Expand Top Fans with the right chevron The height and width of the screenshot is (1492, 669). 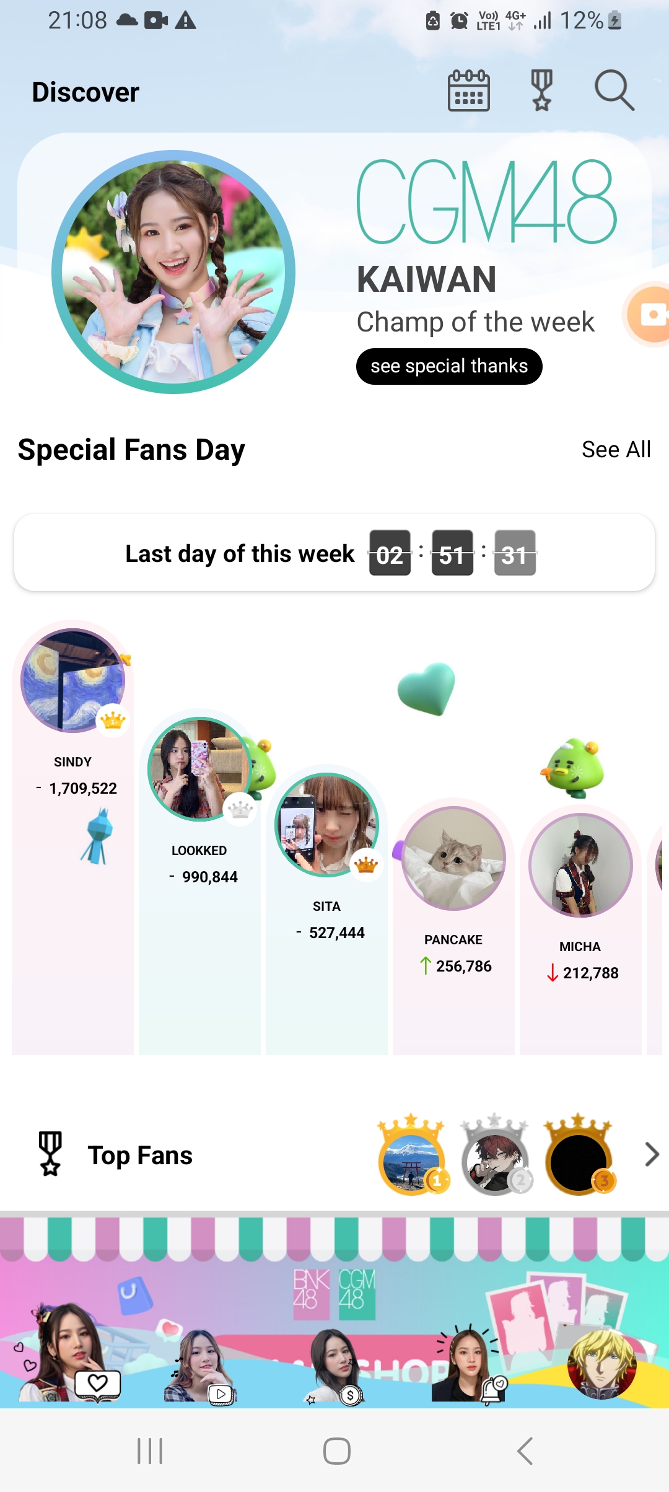[651, 1154]
